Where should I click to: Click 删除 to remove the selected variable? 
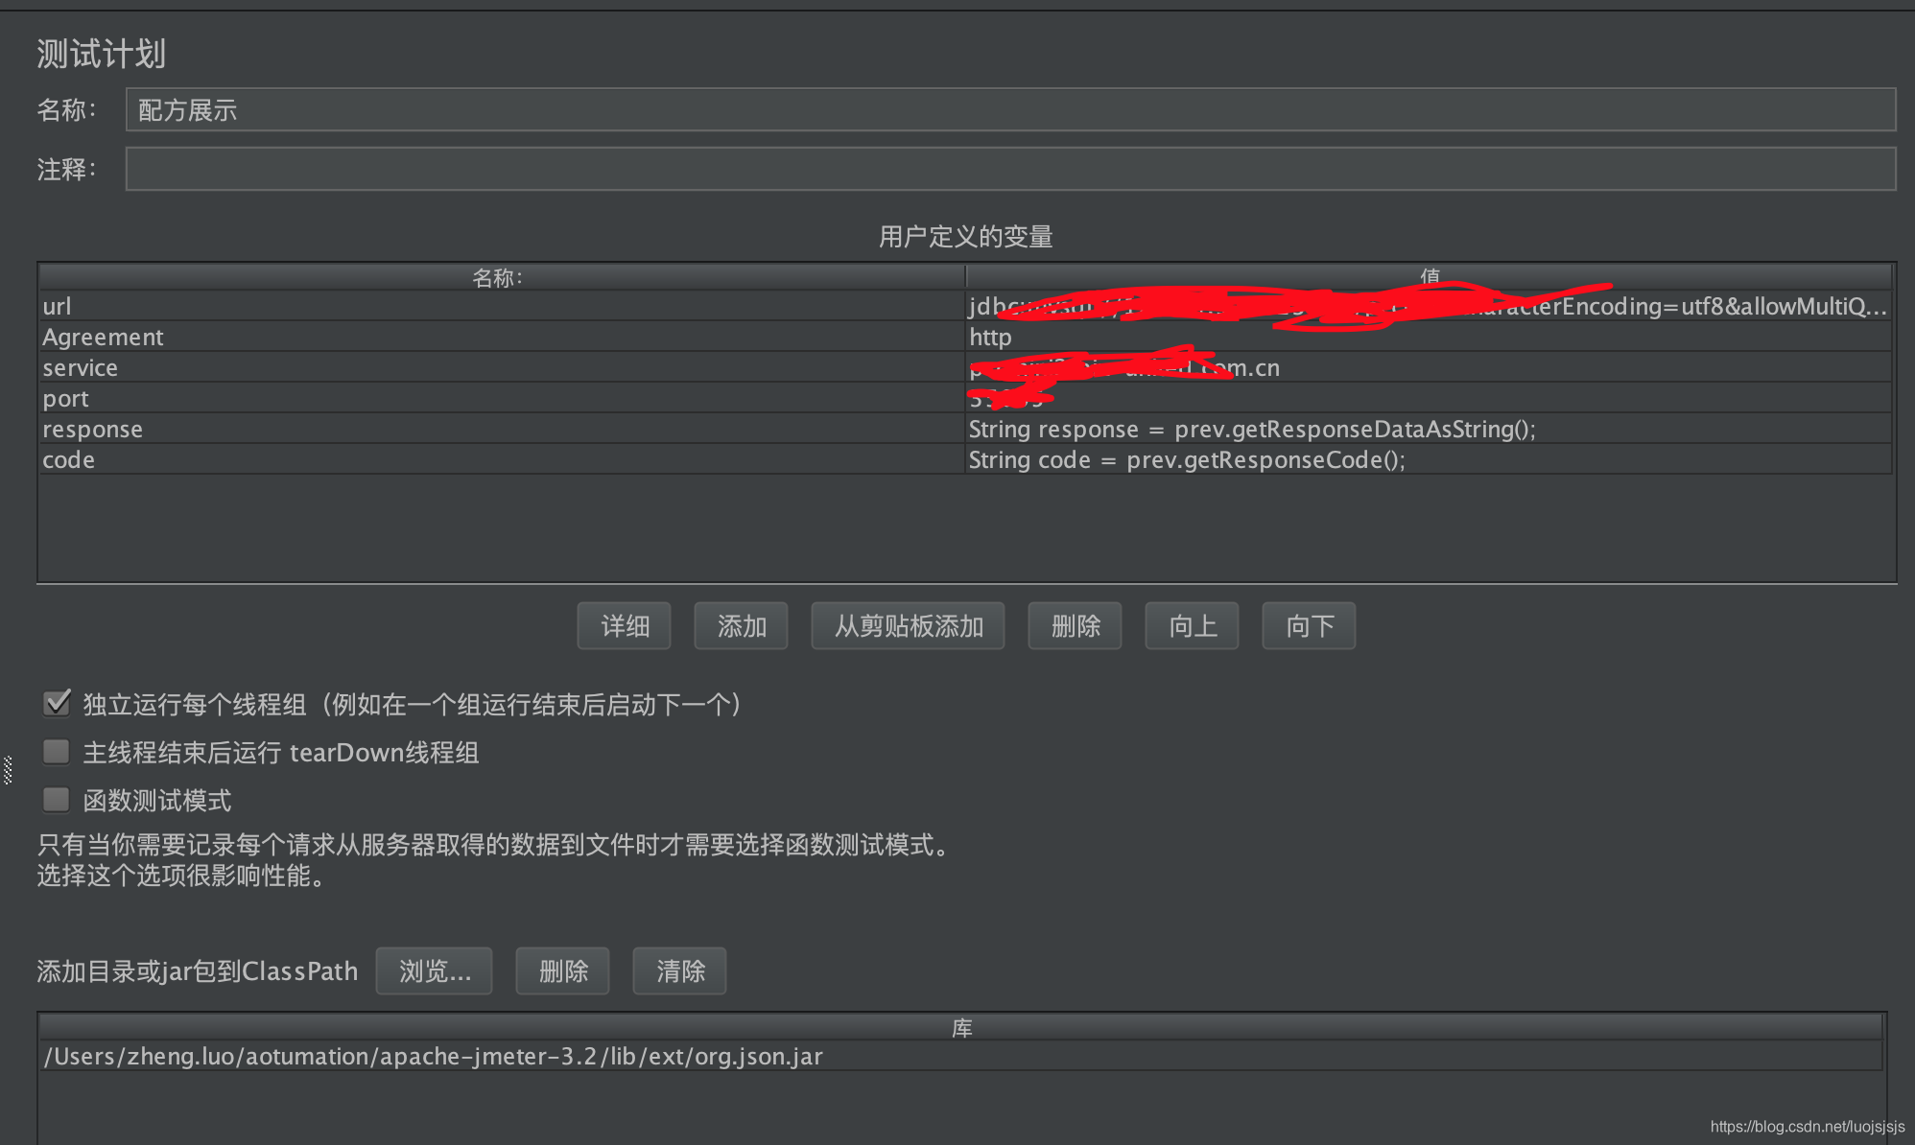point(1074,625)
